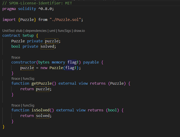Click puzzle variable being assigned in constructor
The height and width of the screenshot is (137, 180).
(27, 68)
